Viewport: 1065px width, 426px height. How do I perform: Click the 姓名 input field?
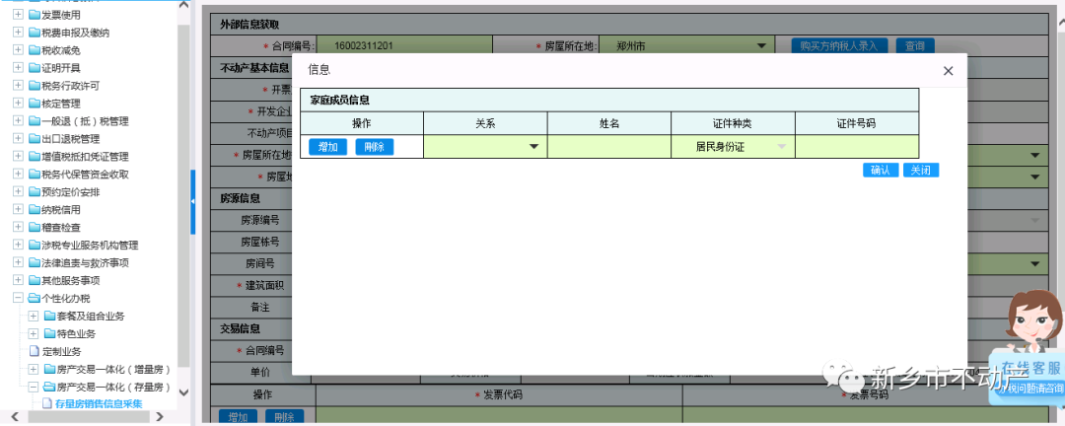(609, 147)
